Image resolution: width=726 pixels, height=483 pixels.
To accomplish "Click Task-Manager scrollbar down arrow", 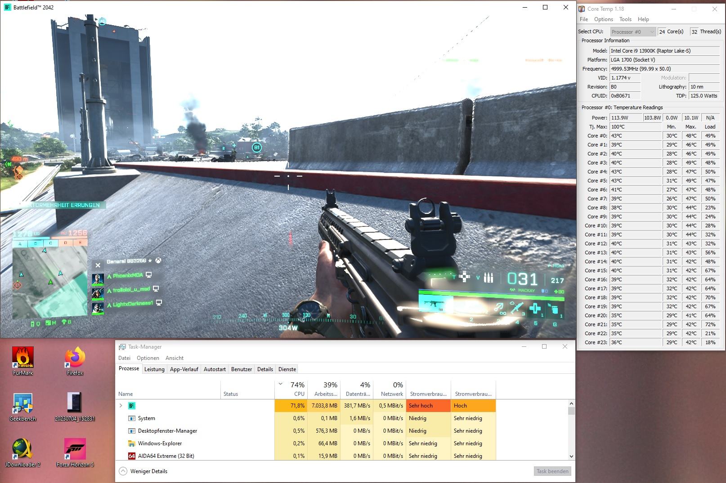I will pos(571,456).
